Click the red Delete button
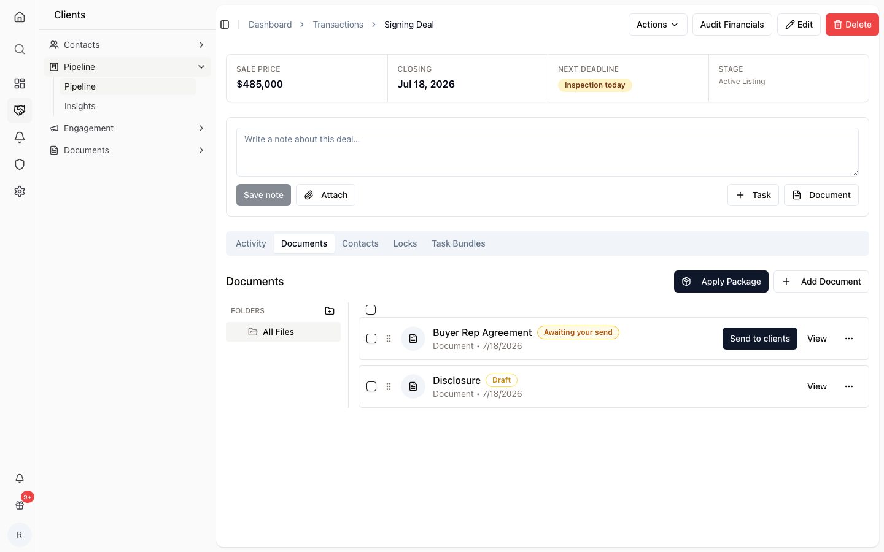This screenshot has width=884, height=552. pos(852,25)
